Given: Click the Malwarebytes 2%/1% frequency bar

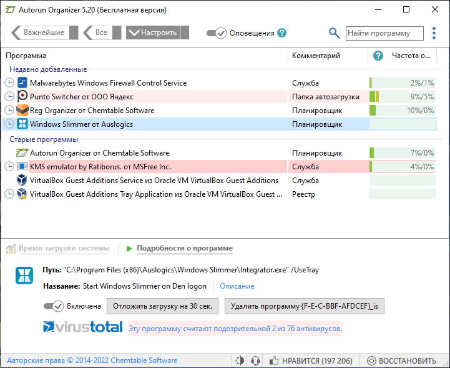Looking at the screenshot, I should coord(403,82).
